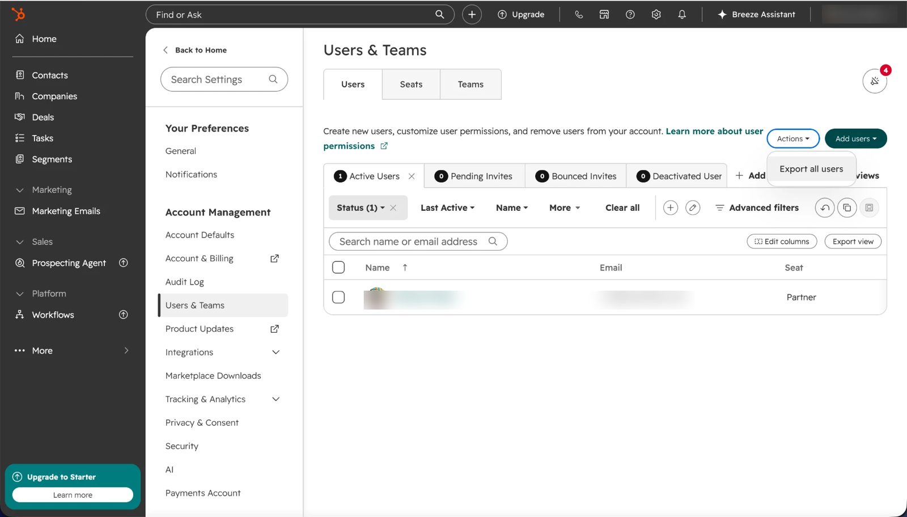The height and width of the screenshot is (517, 907).
Task: Remove the Status filter with X
Action: [393, 207]
